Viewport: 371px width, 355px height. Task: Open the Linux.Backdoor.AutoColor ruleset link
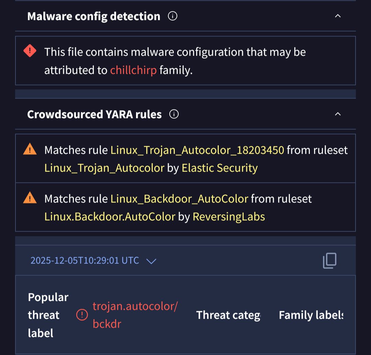click(110, 217)
